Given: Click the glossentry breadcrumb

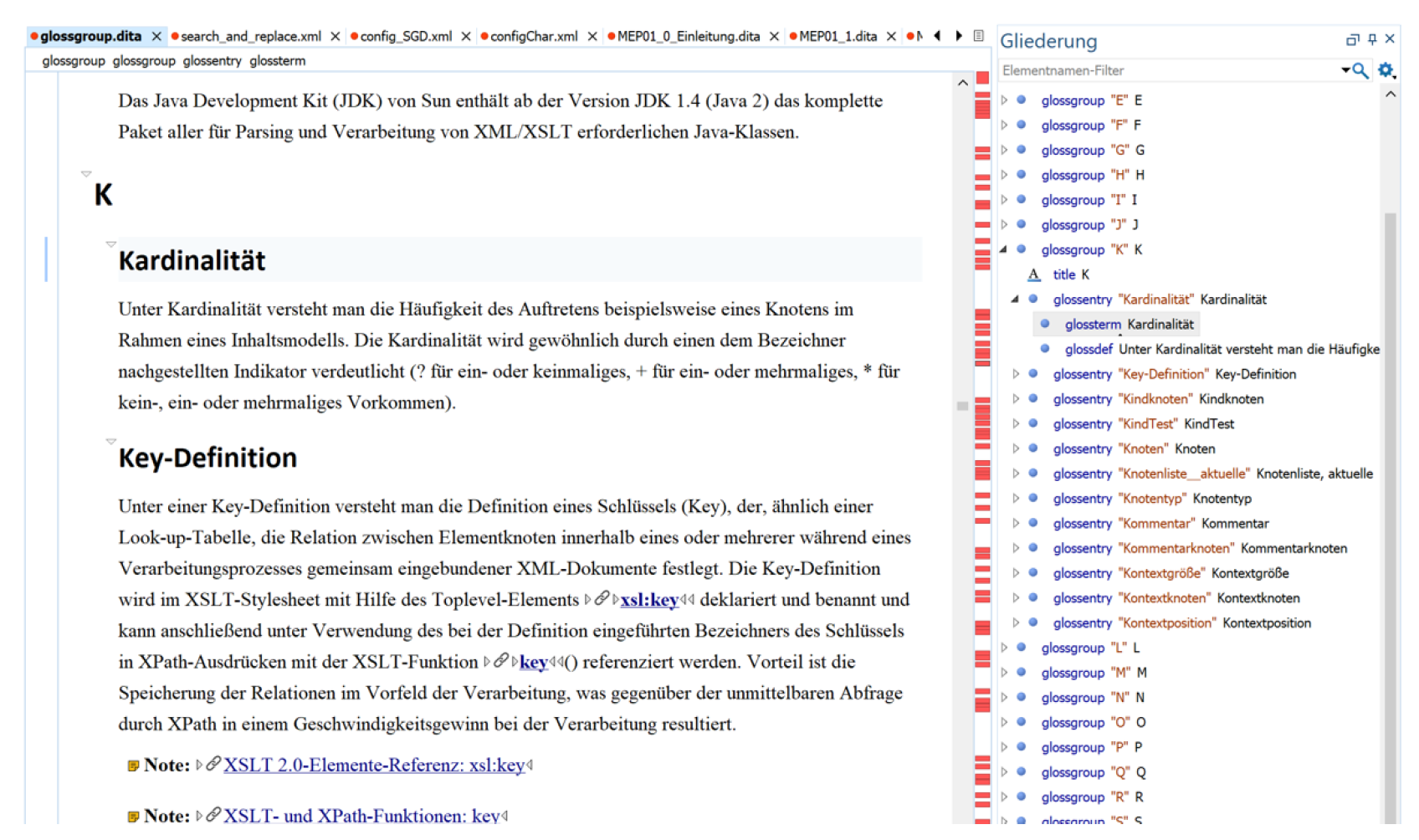Looking at the screenshot, I should [x=212, y=60].
